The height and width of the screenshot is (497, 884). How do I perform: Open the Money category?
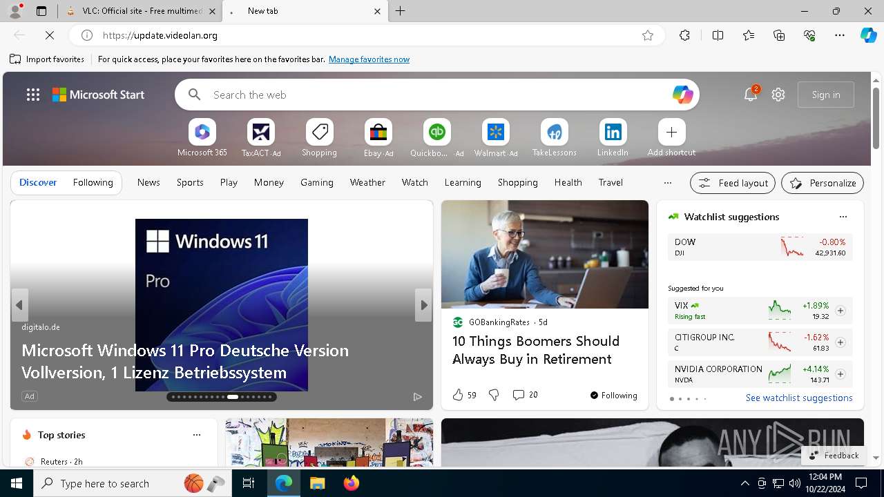(269, 182)
